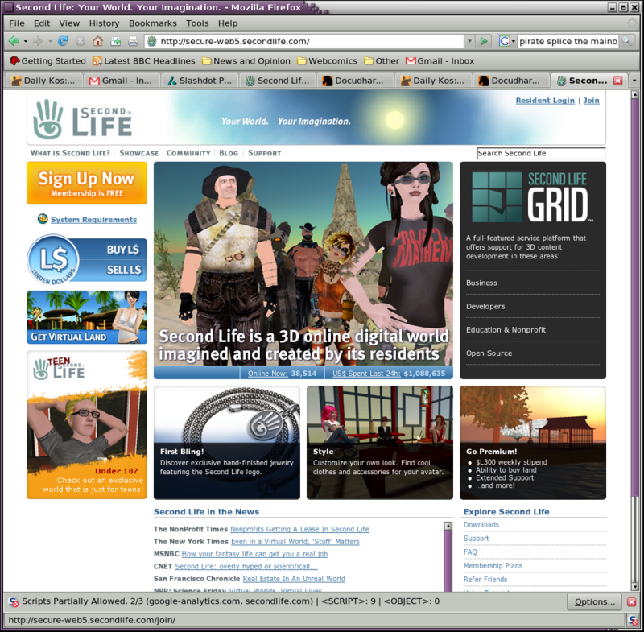
Task: Click the System Requirements link
Action: 93,220
